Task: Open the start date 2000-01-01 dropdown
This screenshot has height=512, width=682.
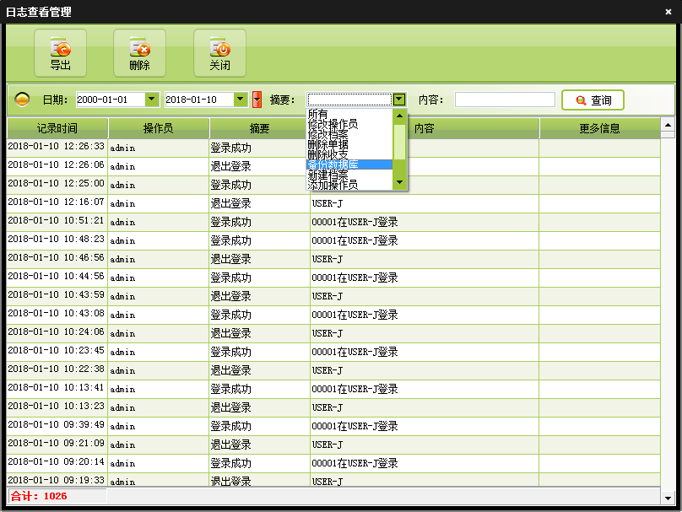Action: coord(152,100)
